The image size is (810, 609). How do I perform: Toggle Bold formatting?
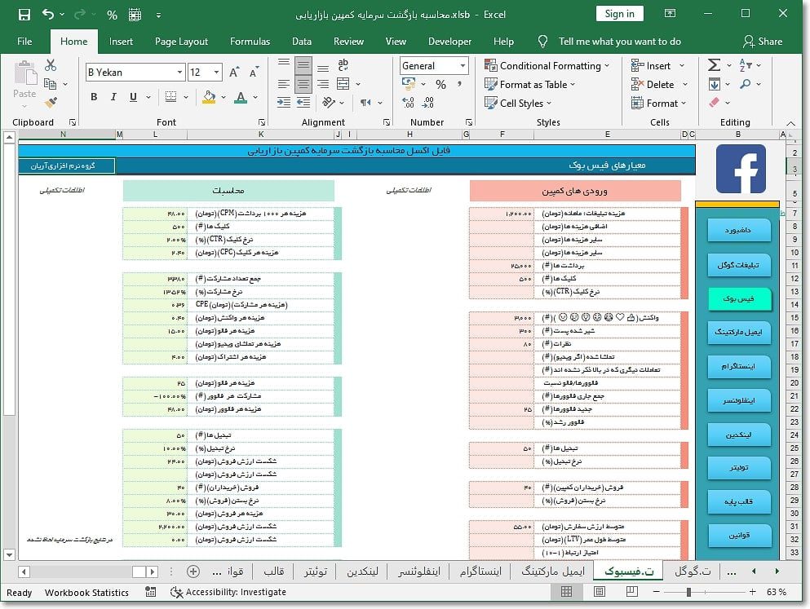[x=94, y=96]
